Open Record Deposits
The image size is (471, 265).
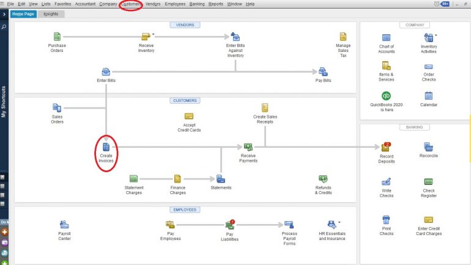[386, 147]
